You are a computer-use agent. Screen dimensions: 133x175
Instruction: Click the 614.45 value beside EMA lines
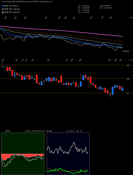tap(126, 51)
